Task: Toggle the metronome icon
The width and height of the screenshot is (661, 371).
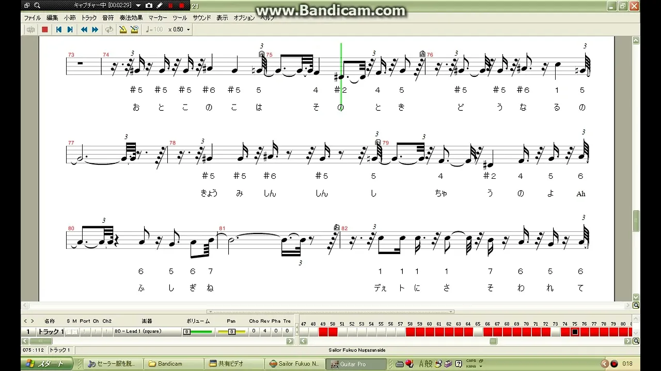Action: (x=123, y=30)
